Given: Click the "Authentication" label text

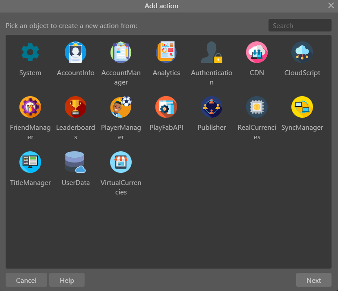Looking at the screenshot, I should pyautogui.click(x=212, y=77).
